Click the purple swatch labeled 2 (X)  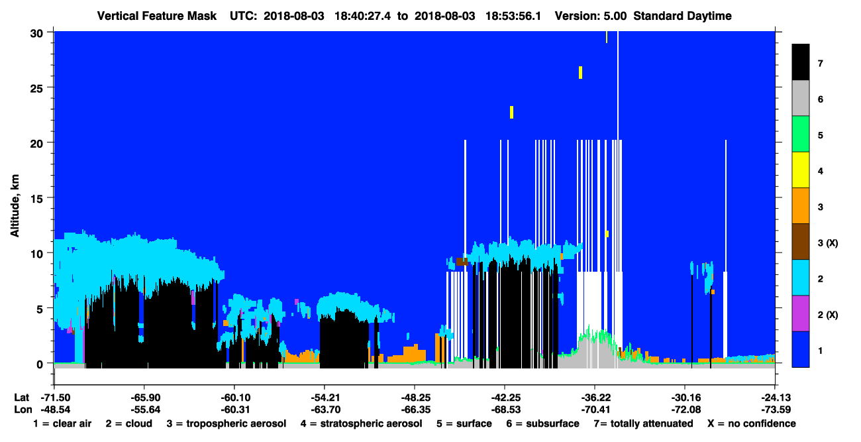801,313
